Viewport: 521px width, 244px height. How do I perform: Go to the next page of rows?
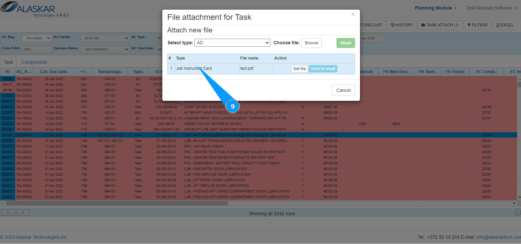(19, 213)
